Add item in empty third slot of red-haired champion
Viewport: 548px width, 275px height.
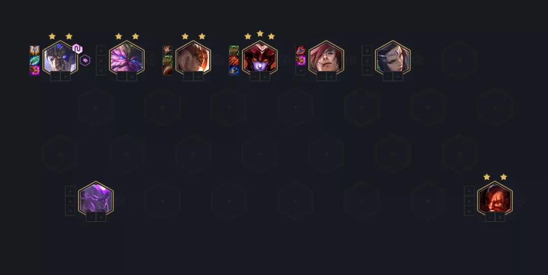[300, 70]
